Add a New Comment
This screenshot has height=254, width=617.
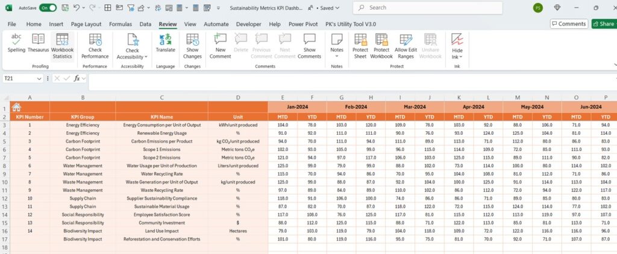pos(221,46)
